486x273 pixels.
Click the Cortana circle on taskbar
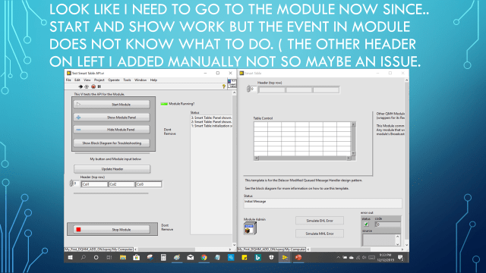[x=96, y=258]
